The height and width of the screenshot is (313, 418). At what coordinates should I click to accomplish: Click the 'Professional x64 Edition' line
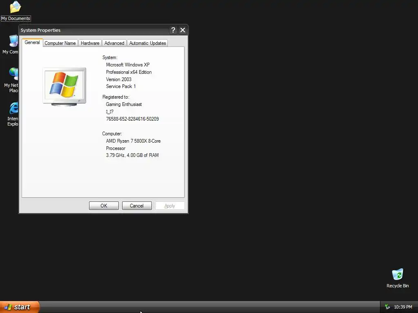click(129, 72)
